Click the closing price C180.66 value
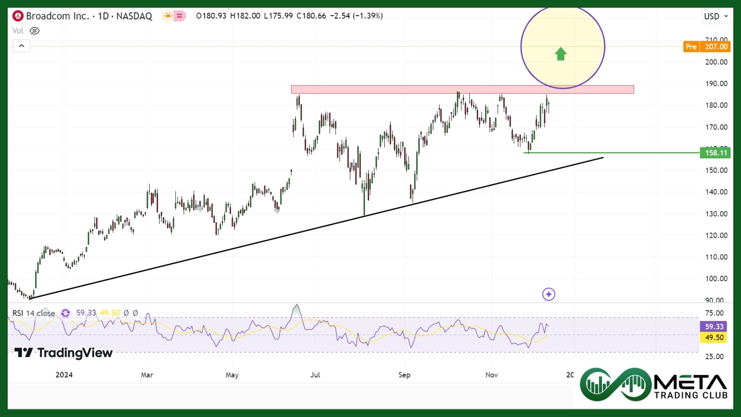Image resolution: width=741 pixels, height=417 pixels. pos(311,16)
